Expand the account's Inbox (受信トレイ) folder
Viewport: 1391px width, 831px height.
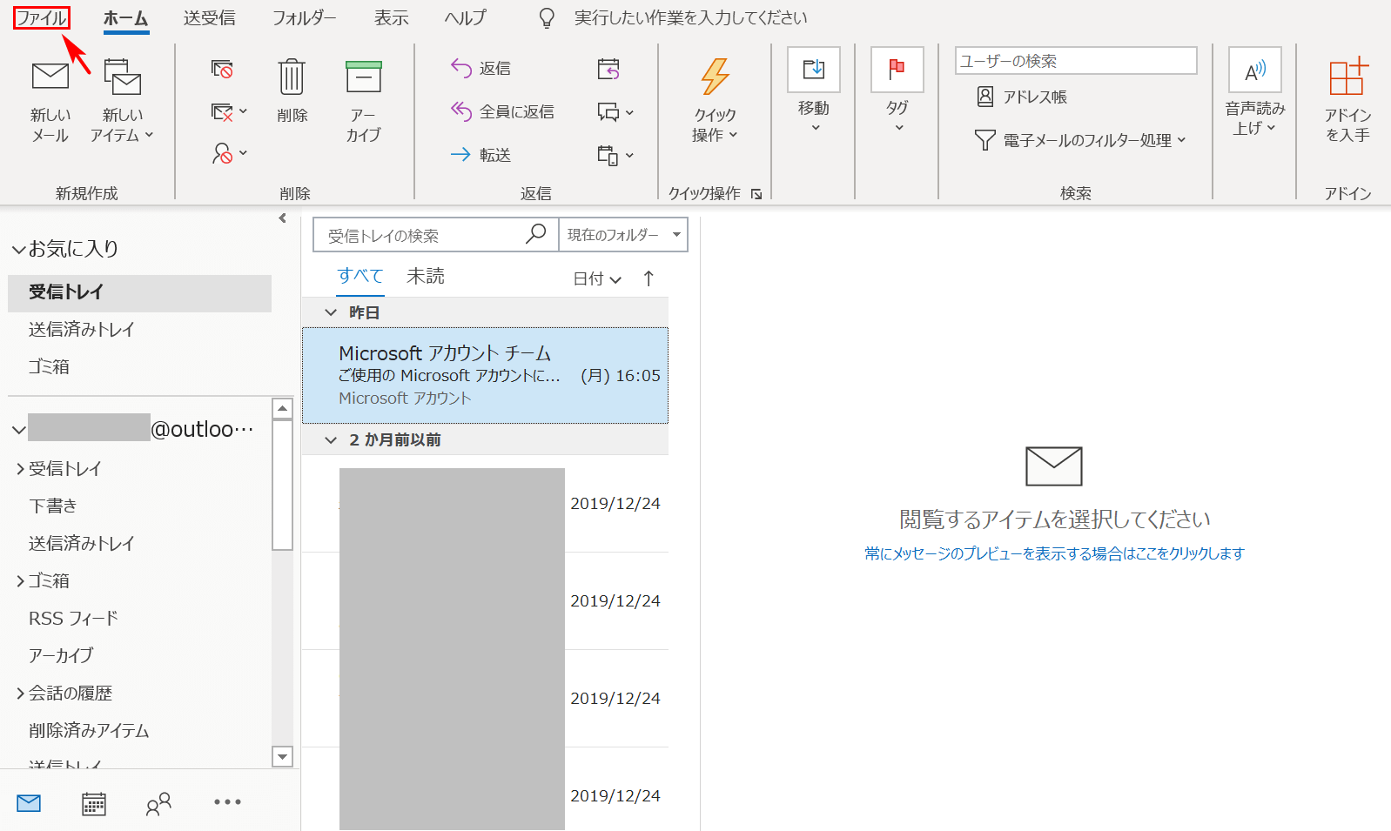(20, 469)
